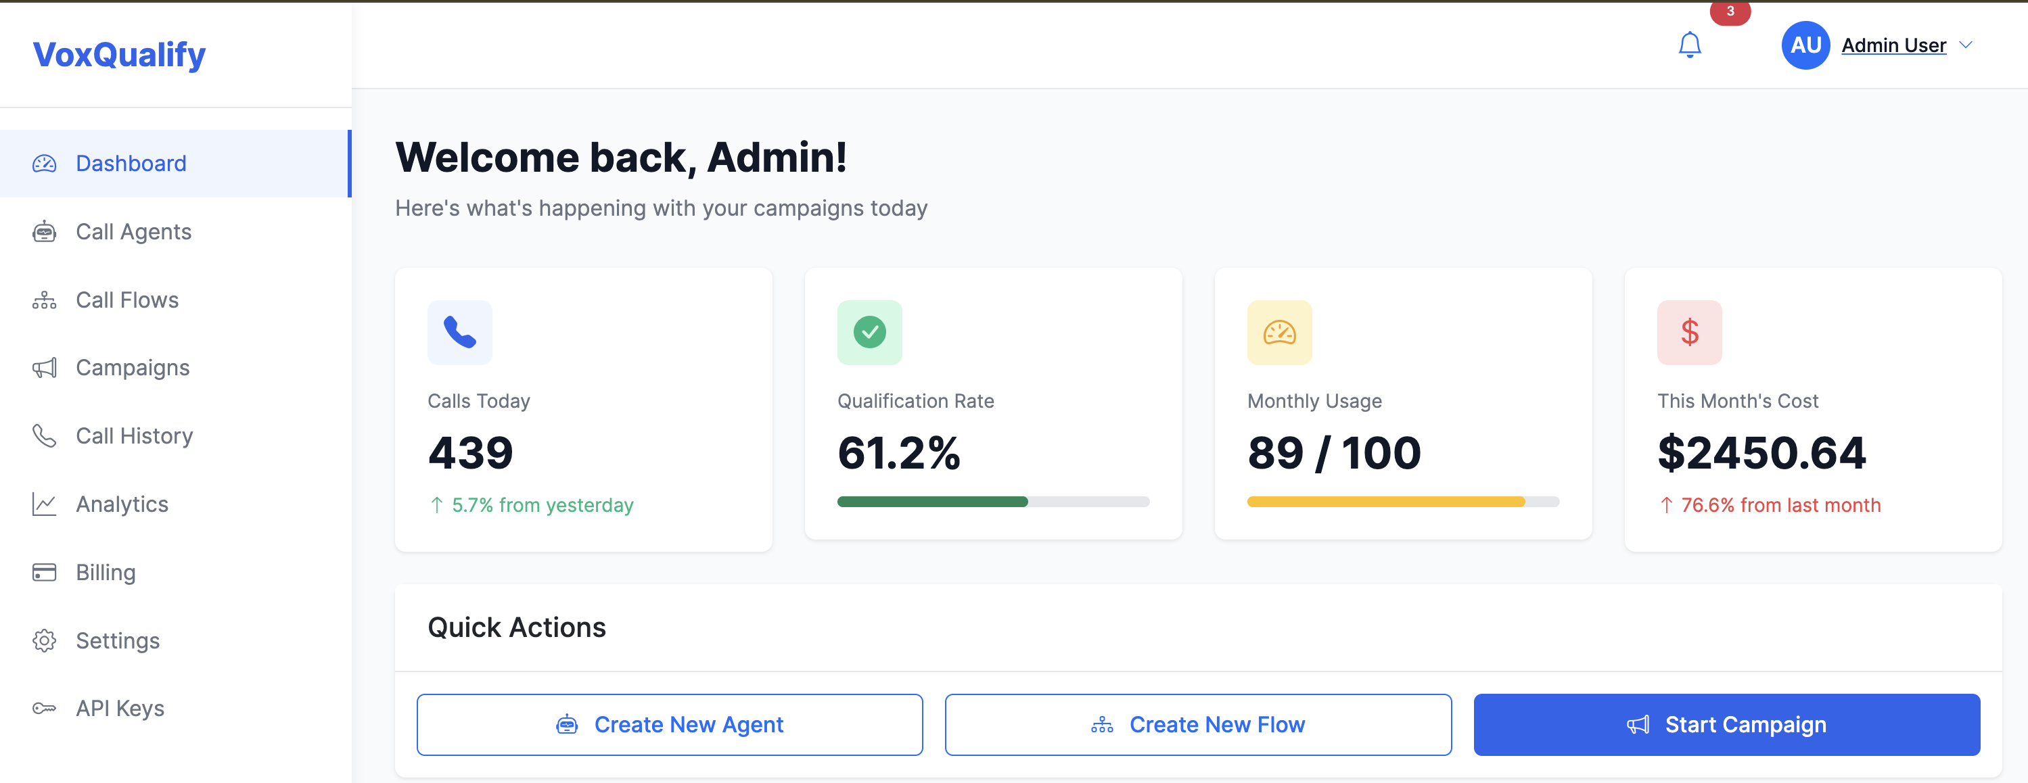Image resolution: width=2028 pixels, height=783 pixels.
Task: Select the Dashboard icon in the sidebar
Action: click(45, 164)
